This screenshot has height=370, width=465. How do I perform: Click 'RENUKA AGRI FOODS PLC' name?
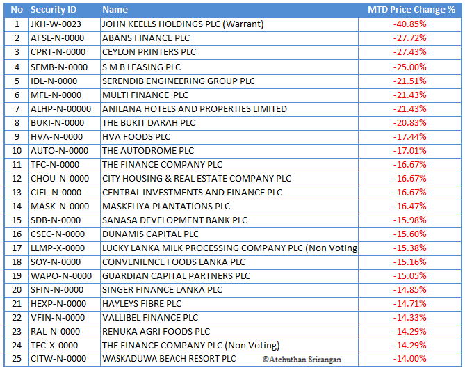[156, 332]
